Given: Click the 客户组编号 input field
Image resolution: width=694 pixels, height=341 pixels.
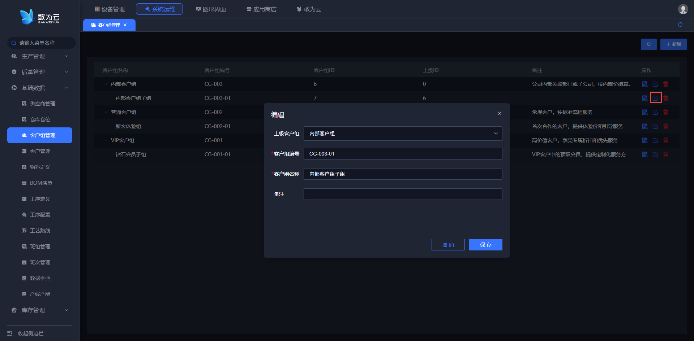Looking at the screenshot, I should pos(403,154).
